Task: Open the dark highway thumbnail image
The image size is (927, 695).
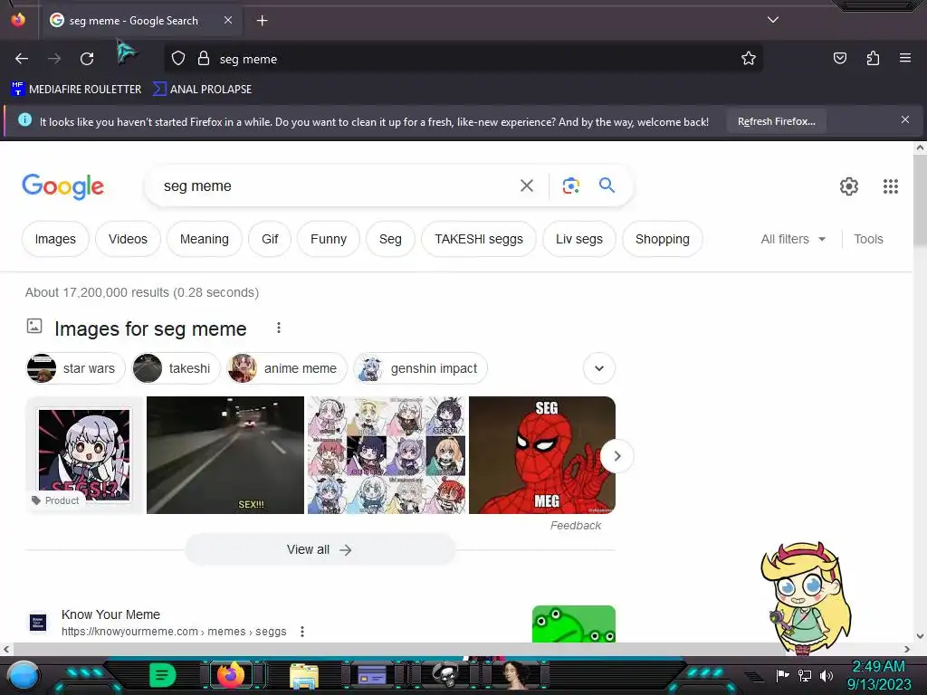Action: pyautogui.click(x=225, y=454)
